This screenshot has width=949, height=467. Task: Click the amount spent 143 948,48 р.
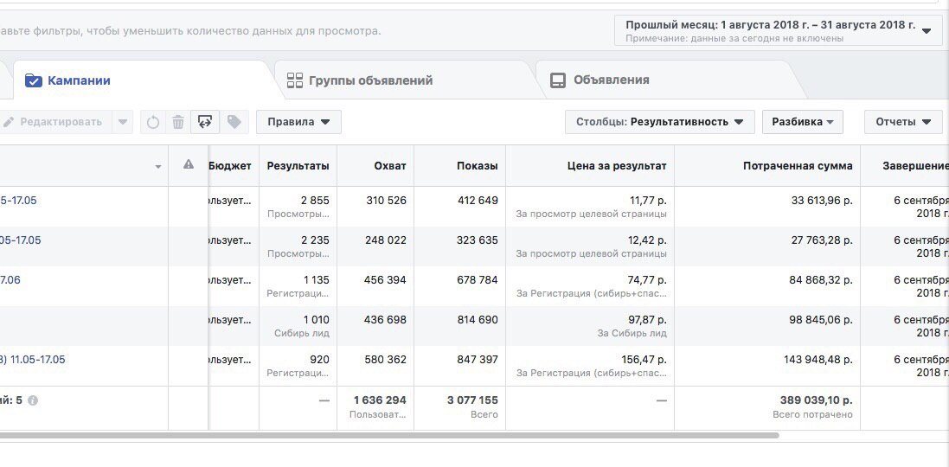[818, 359]
